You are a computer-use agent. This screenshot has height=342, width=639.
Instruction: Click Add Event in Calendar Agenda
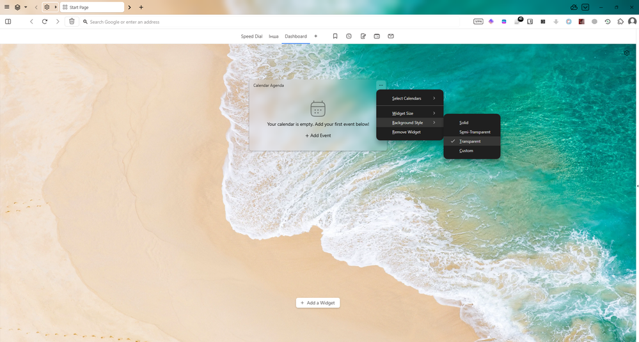coord(318,136)
